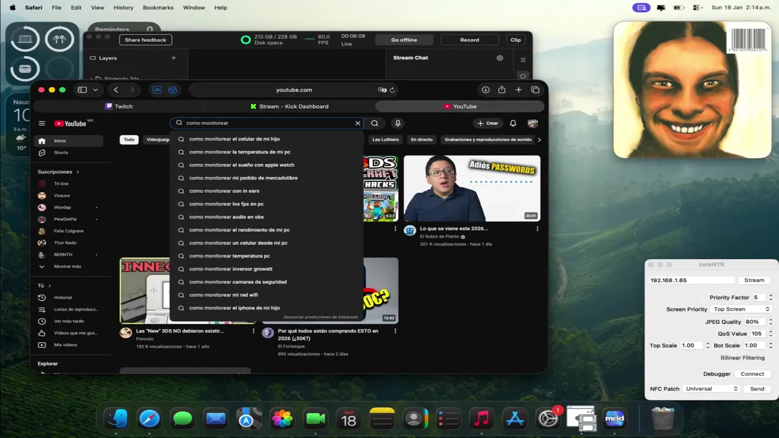
Task: Open System Settings from the Dock
Action: [548, 419]
